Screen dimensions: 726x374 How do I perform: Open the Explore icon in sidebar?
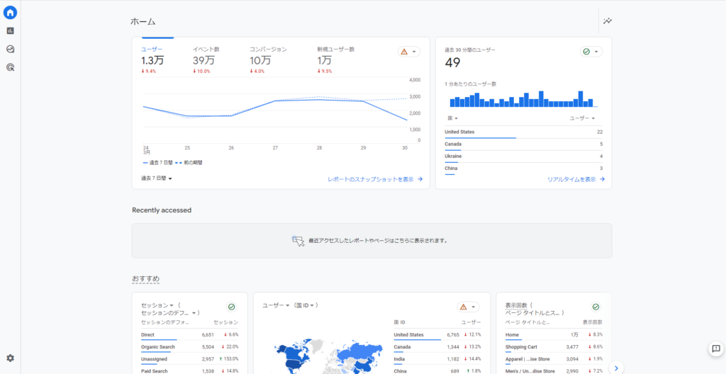(x=10, y=49)
